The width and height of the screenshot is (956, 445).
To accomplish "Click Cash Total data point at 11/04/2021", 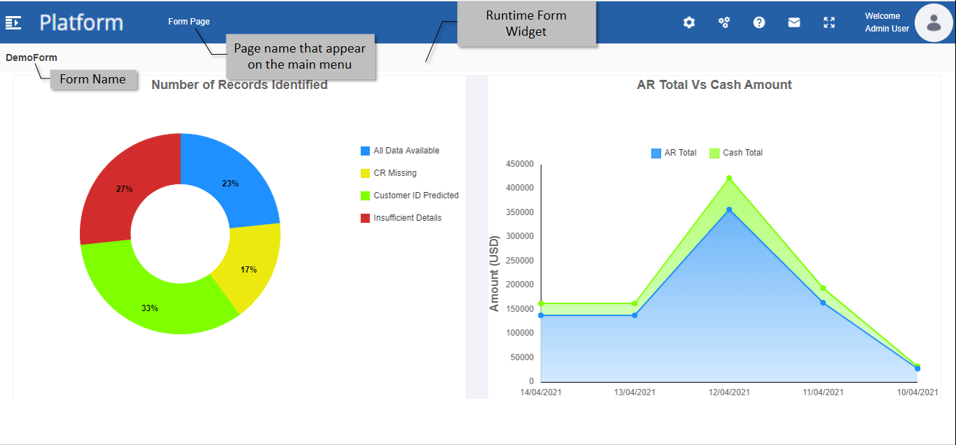I will (824, 288).
